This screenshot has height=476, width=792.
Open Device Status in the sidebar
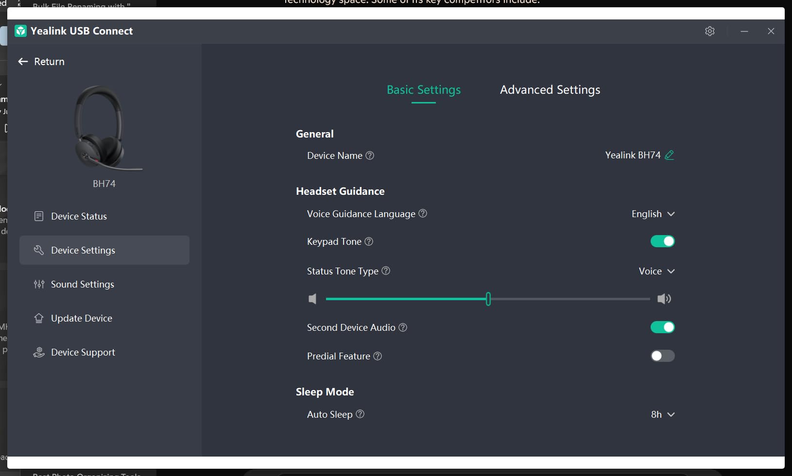(104, 216)
